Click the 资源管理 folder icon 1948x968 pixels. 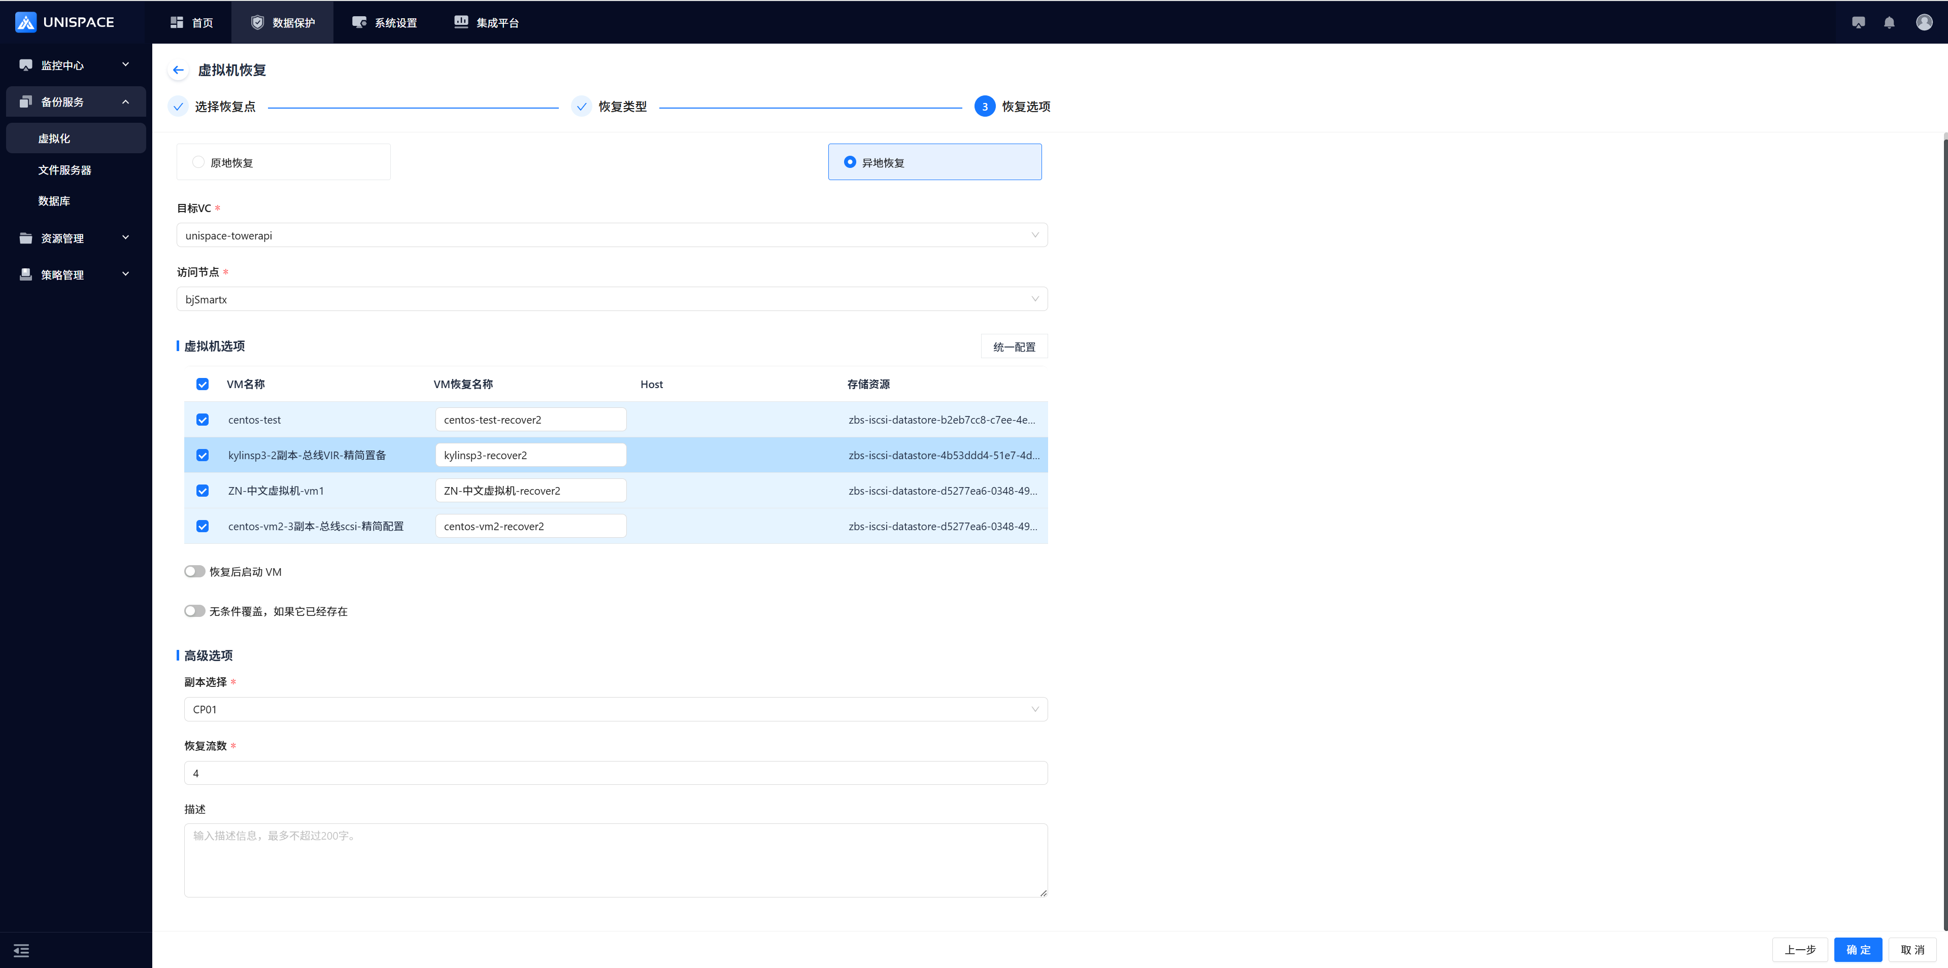coord(26,238)
